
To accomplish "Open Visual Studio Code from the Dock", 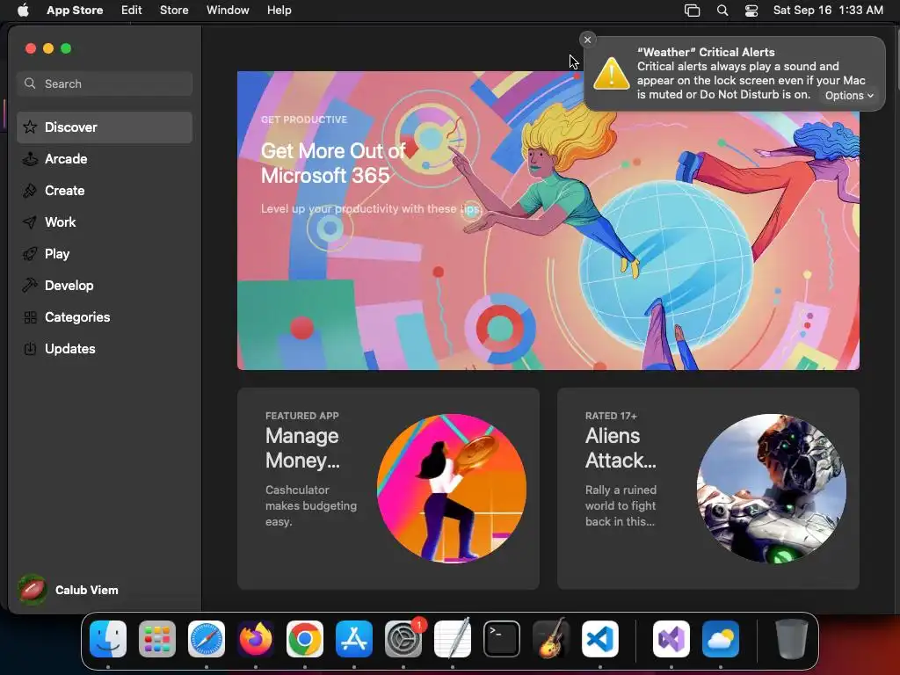I will click(600, 639).
